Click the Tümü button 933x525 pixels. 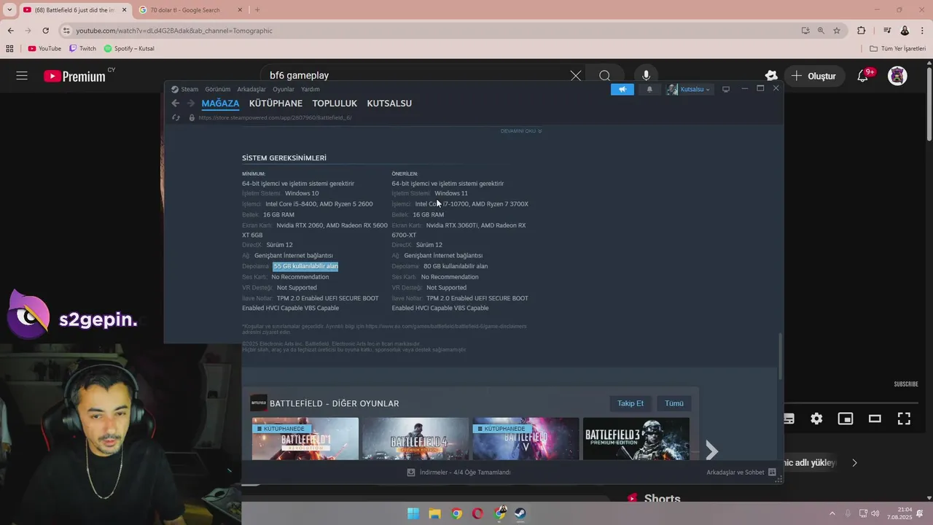coord(674,403)
